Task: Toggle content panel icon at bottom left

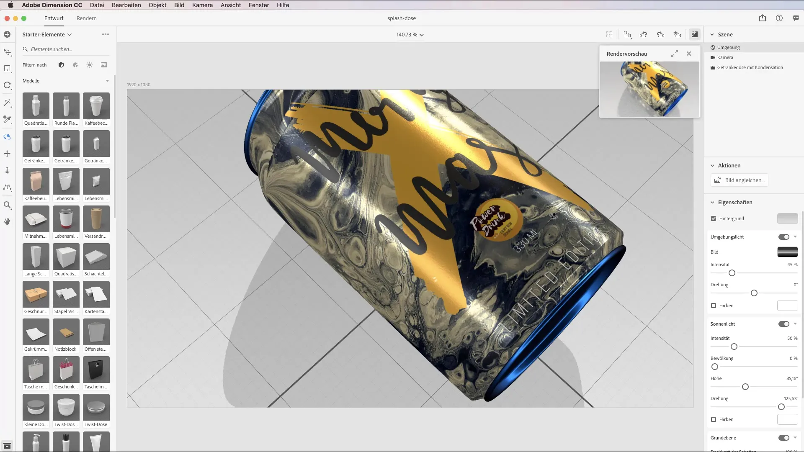Action: (x=7, y=446)
